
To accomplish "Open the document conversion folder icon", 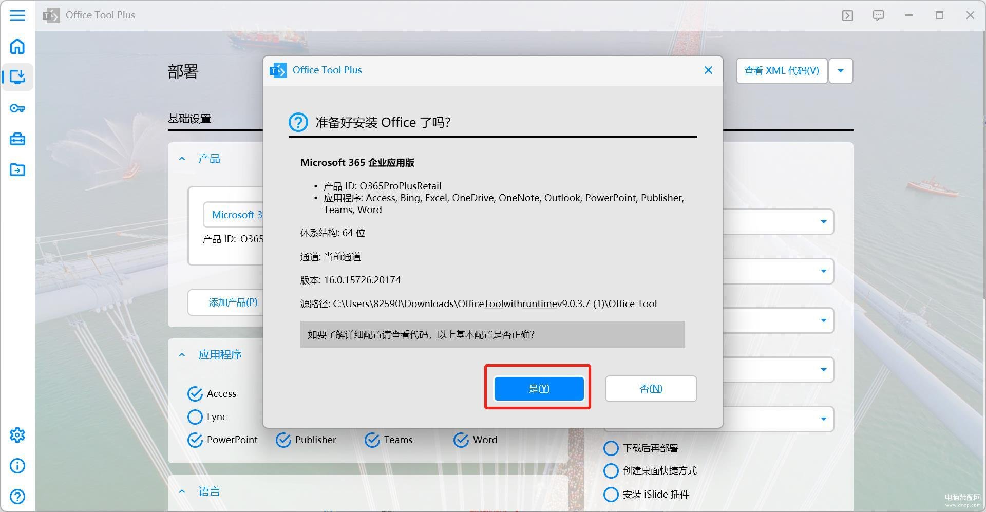I will [17, 170].
